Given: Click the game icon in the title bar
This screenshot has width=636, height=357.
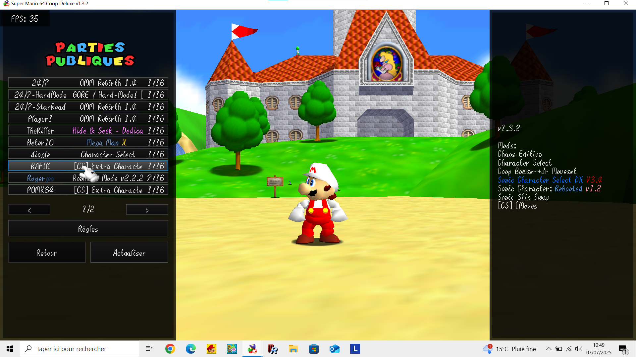Looking at the screenshot, I should [x=6, y=4].
